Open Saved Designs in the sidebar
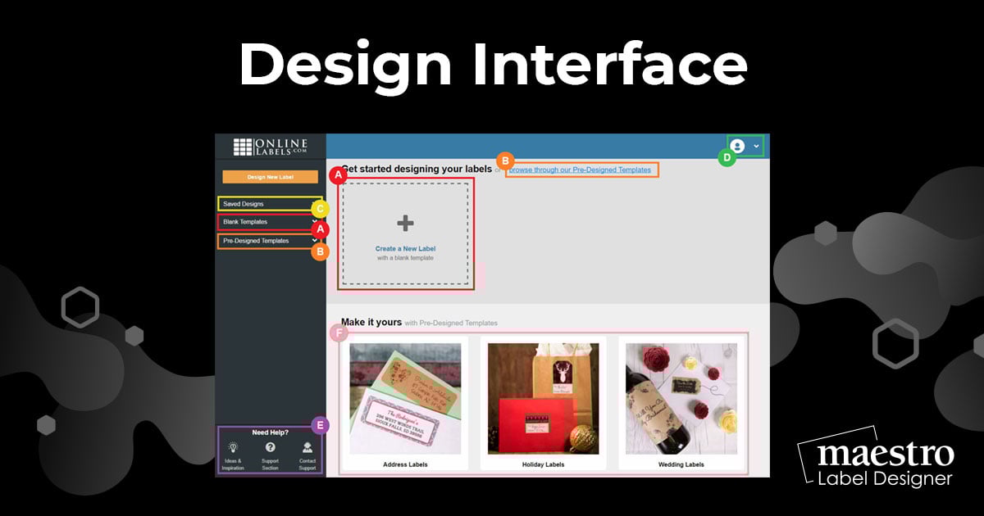This screenshot has height=516, width=984. tap(268, 203)
